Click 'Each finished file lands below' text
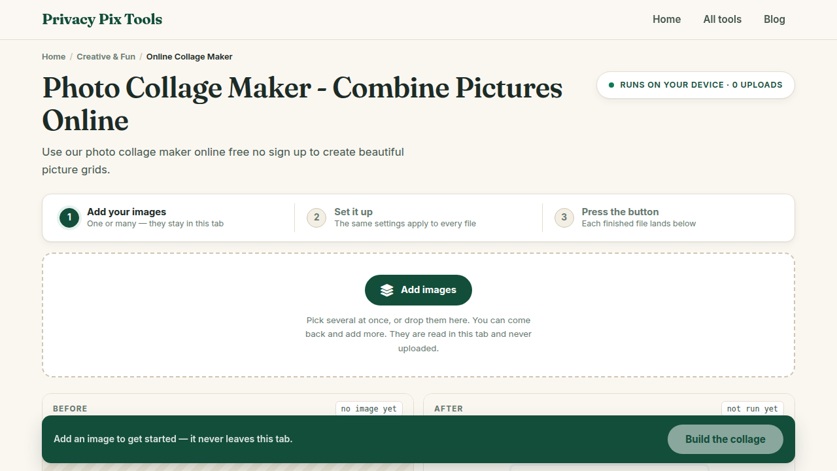The image size is (837, 471). point(639,224)
